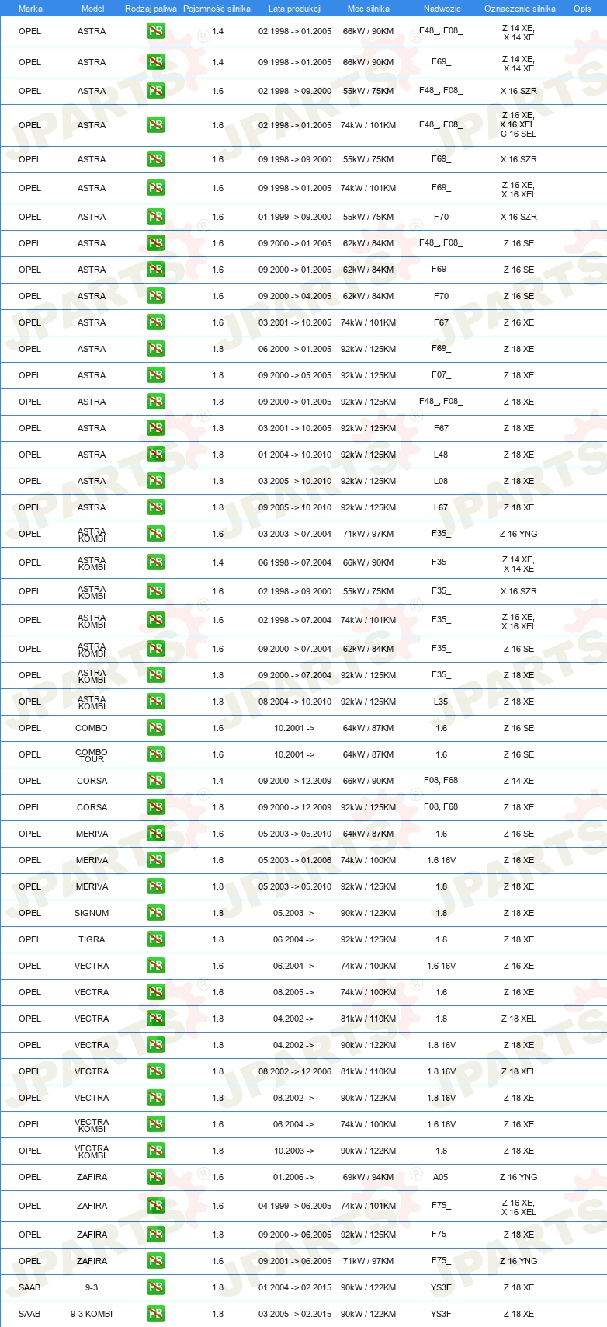Click the 09.2000 -> 04.2005 date cell
607x1327 pixels.
pyautogui.click(x=295, y=296)
